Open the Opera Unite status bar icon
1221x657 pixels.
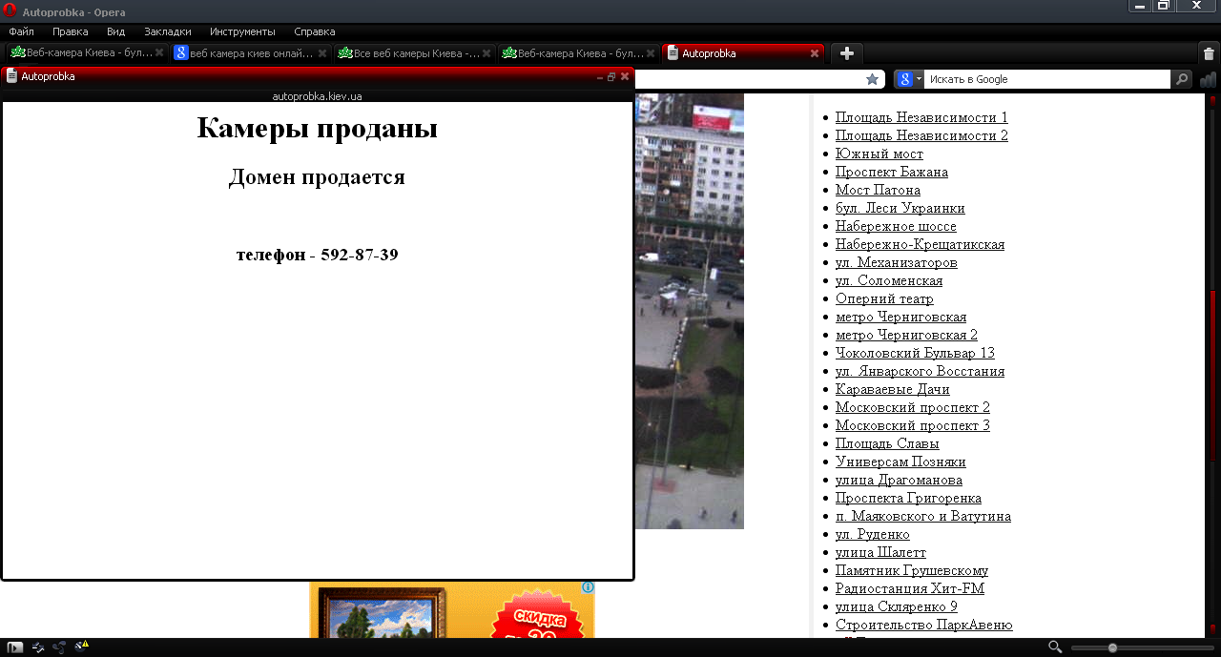coord(60,647)
